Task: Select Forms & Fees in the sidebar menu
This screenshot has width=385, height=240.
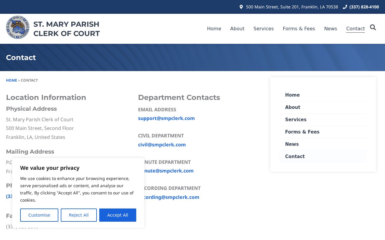Action: point(323,132)
